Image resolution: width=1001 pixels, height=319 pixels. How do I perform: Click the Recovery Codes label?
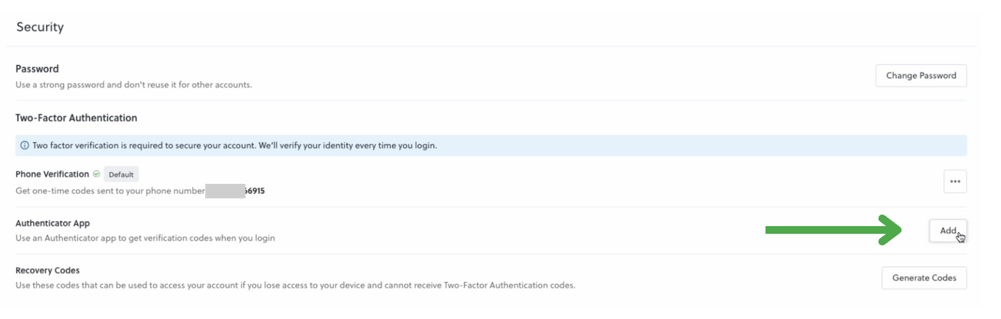click(x=47, y=270)
